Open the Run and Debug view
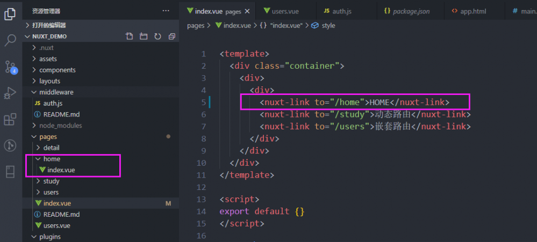Image resolution: width=537 pixels, height=242 pixels. tap(10, 93)
